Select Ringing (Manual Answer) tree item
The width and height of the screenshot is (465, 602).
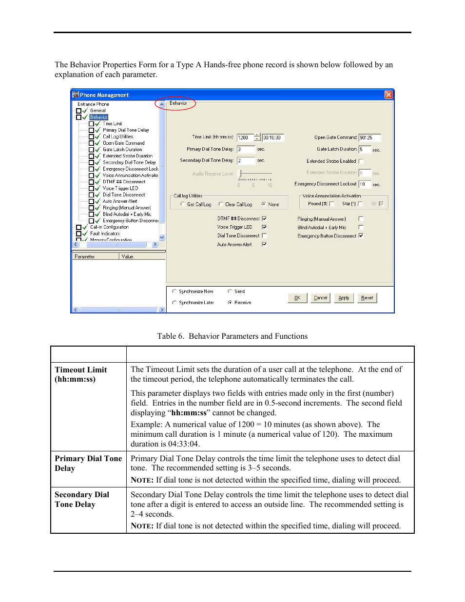click(x=127, y=208)
